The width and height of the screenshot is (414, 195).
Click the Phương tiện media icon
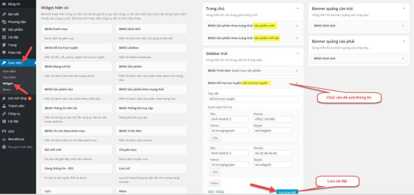(x=4, y=22)
